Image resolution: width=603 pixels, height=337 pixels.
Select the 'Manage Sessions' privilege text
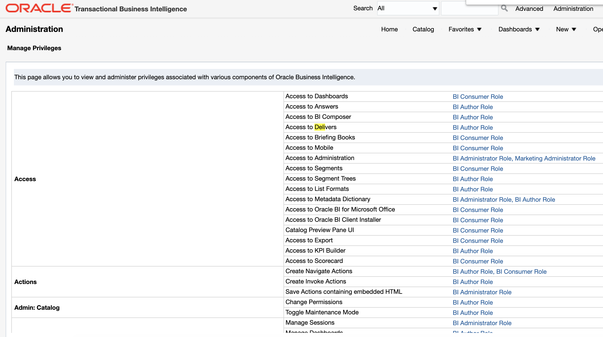point(310,323)
